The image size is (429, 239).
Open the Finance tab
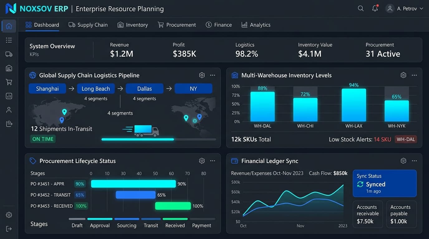pos(219,25)
